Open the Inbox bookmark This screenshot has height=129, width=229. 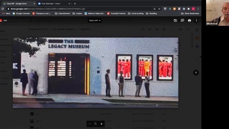(6, 14)
